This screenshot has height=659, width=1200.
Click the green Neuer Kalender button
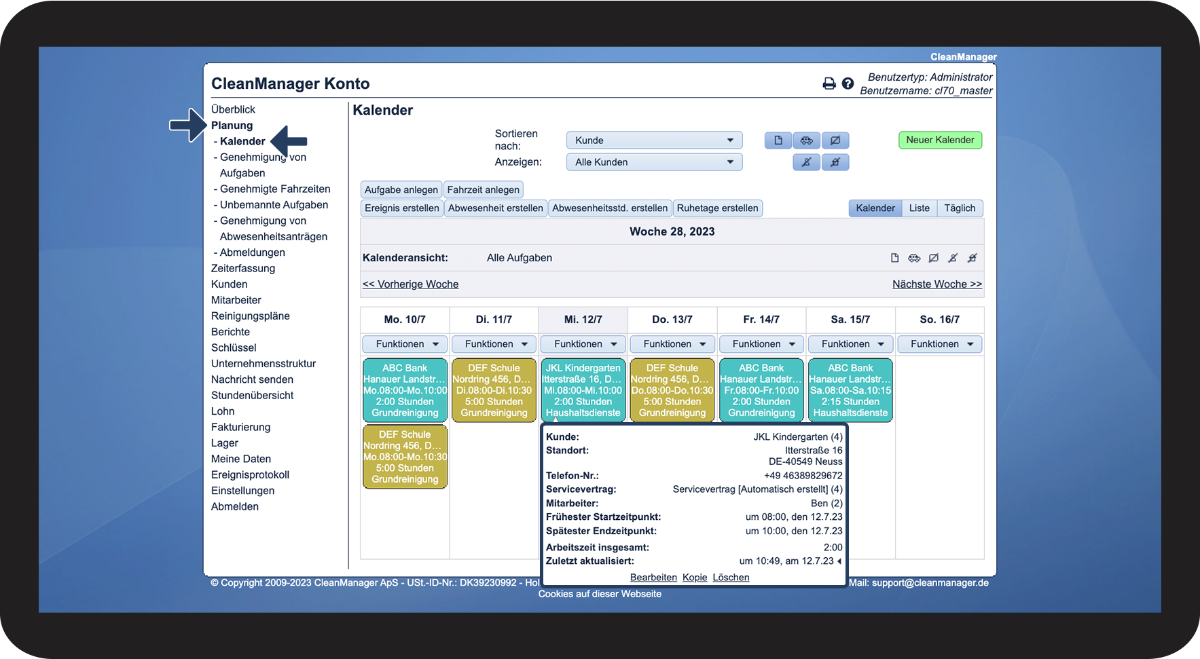point(940,140)
